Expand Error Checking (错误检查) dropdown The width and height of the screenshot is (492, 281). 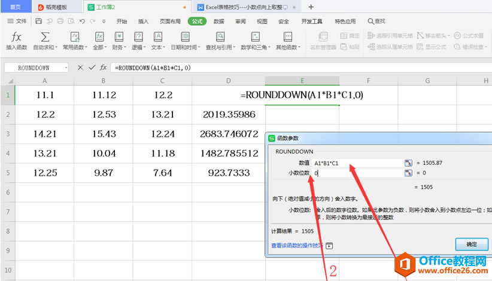[x=486, y=47]
